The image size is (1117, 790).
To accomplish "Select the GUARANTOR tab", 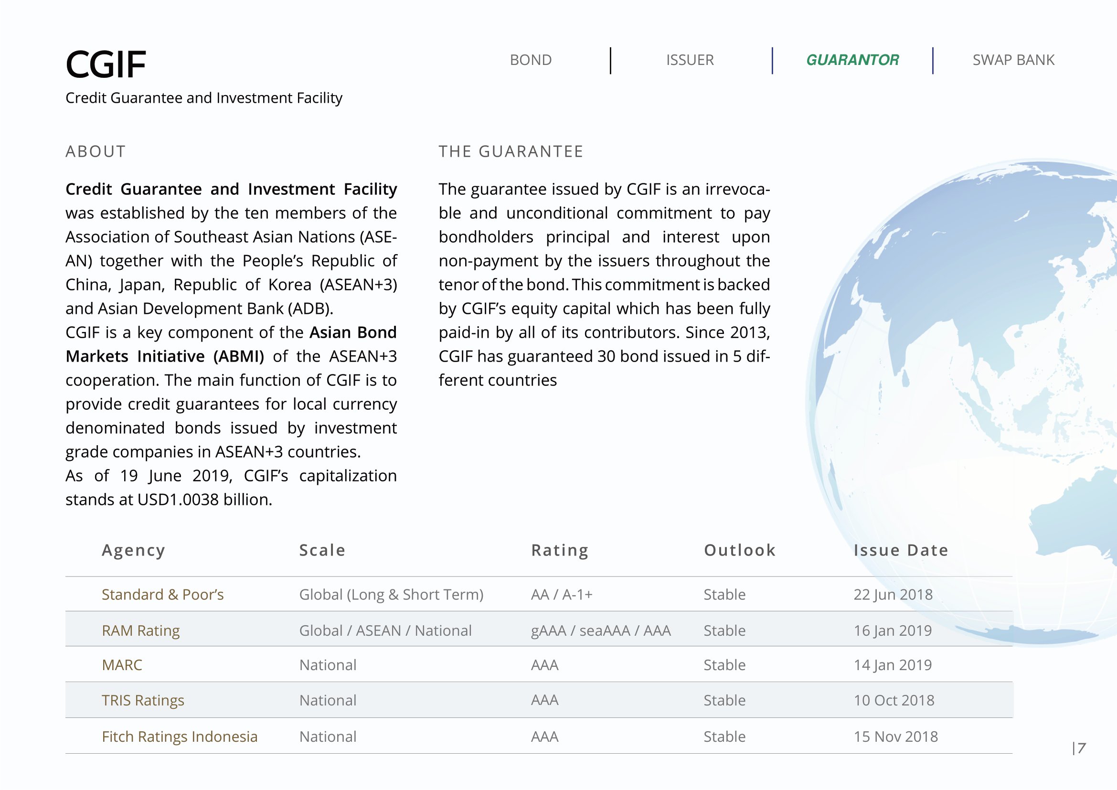I will click(x=852, y=60).
